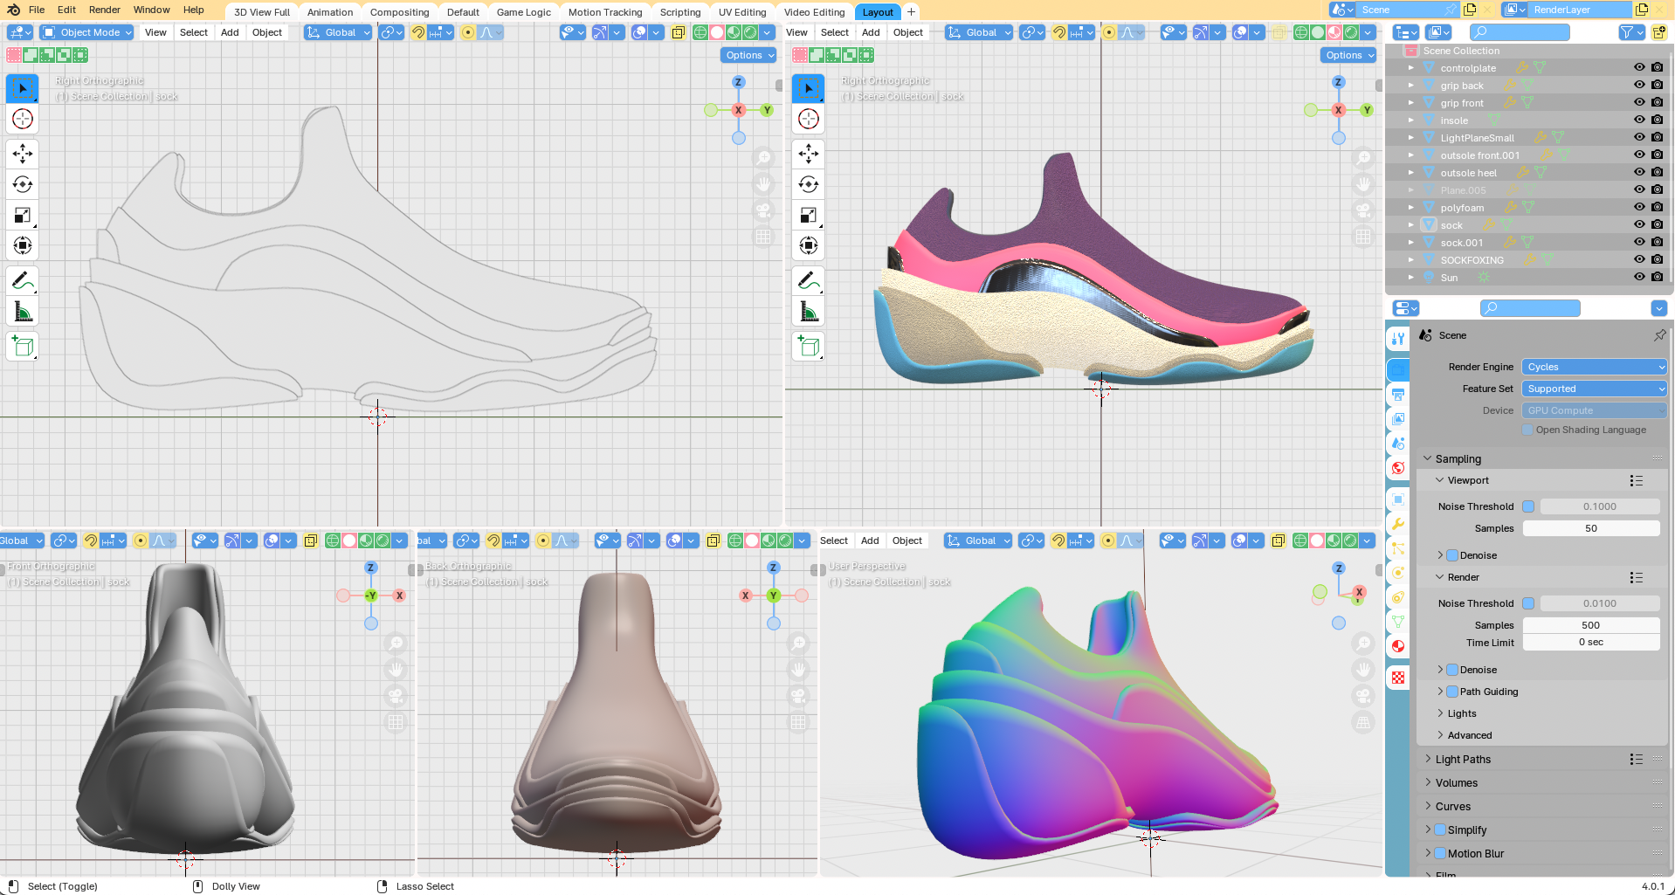The image size is (1675, 895).
Task: Select the 3D Cursor tool
Action: [23, 119]
